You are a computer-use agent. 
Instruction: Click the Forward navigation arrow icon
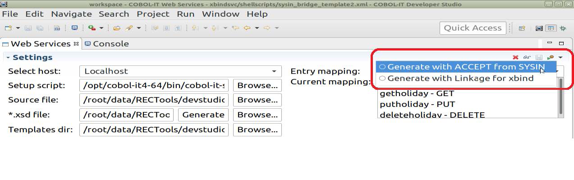pos(266,28)
